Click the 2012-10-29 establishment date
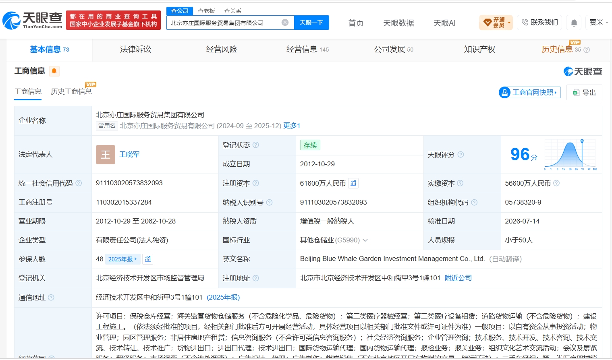 click(317, 164)
